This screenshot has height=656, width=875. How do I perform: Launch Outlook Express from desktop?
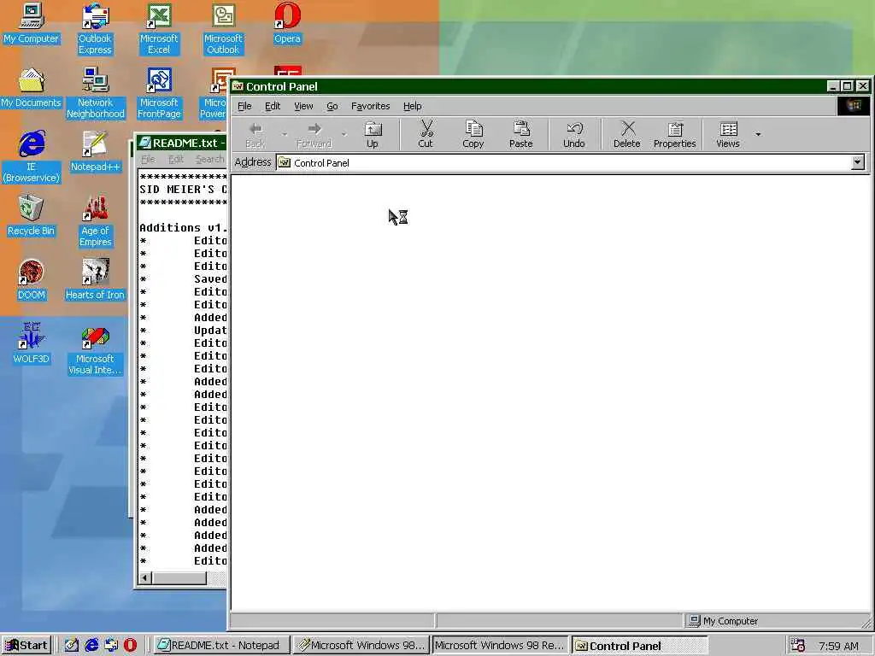tap(95, 29)
